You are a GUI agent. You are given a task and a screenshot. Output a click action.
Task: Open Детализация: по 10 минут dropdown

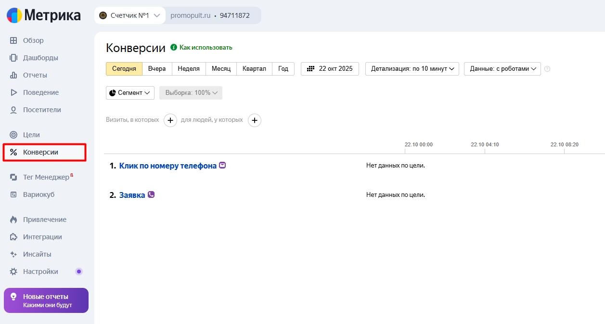coord(412,69)
